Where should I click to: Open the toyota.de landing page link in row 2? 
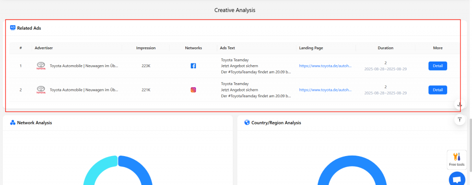click(326, 90)
